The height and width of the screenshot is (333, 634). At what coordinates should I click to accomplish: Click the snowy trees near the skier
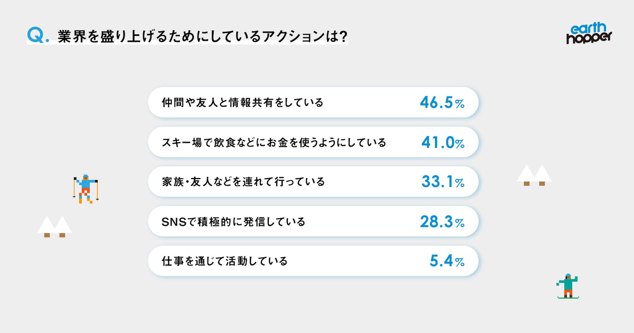point(55,226)
